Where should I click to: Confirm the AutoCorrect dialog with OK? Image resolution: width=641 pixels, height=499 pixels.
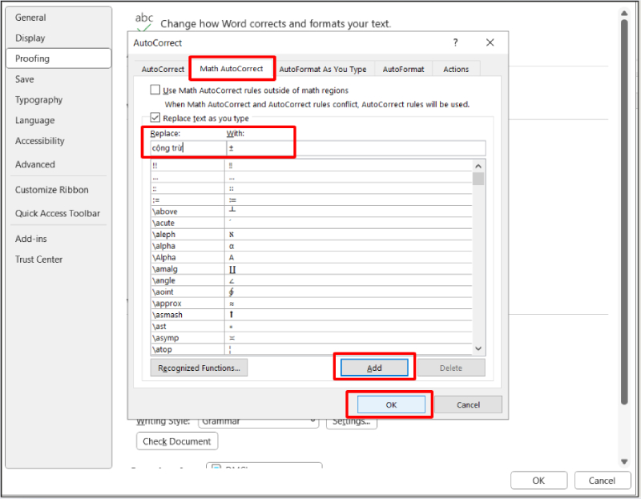click(390, 404)
